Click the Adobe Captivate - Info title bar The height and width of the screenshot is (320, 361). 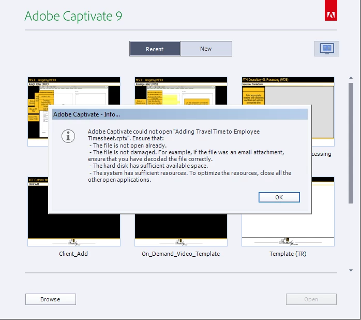[x=180, y=114]
